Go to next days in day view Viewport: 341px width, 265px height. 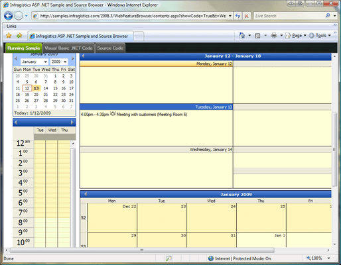click(x=72, y=123)
